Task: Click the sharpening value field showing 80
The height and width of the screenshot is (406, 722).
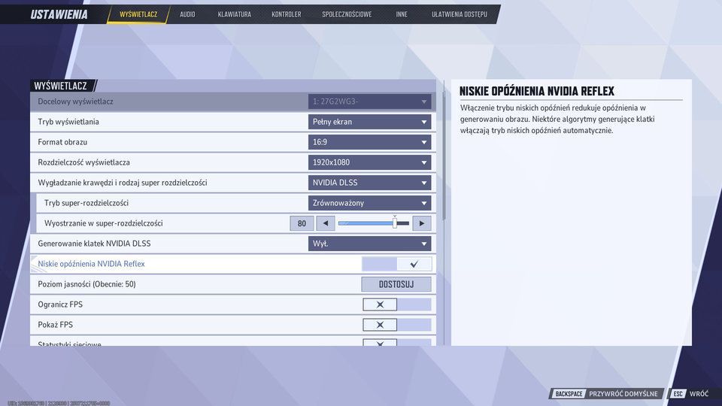Action: tap(302, 223)
